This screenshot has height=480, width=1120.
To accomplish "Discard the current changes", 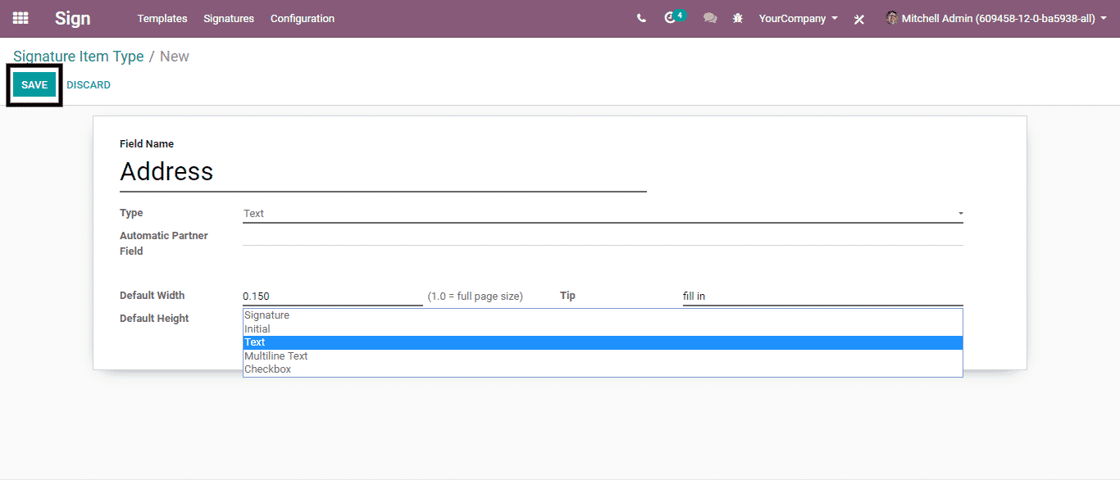I will tap(89, 85).
